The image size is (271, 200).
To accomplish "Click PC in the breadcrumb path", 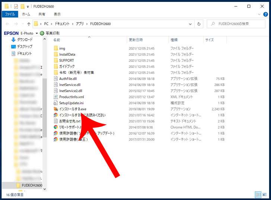I will click(x=46, y=24).
